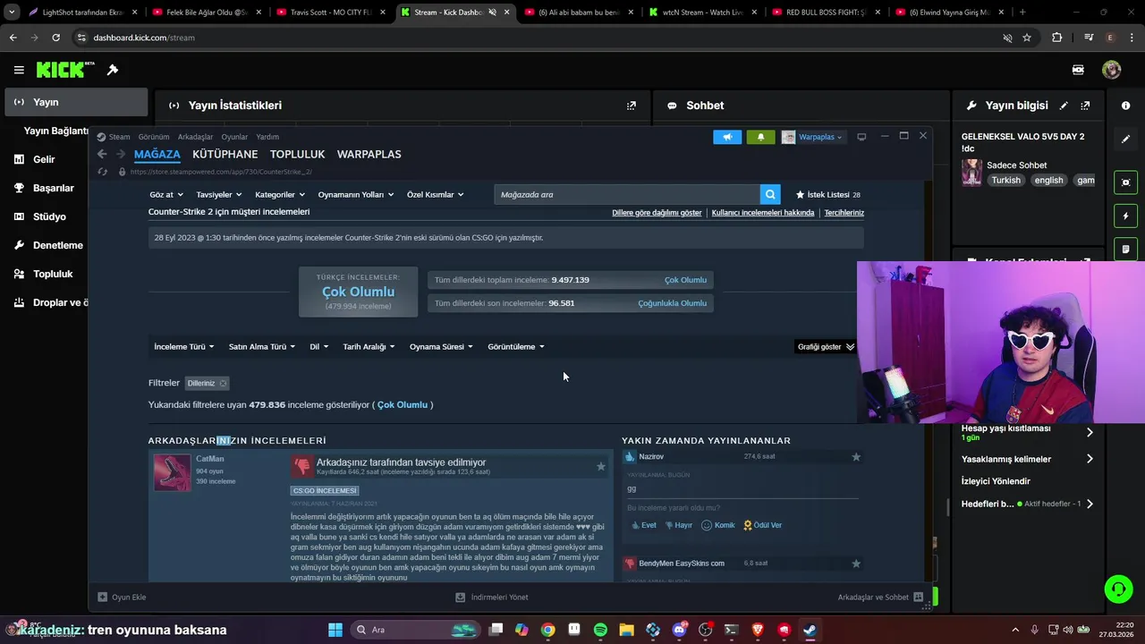This screenshot has height=644, width=1145.
Task: Click the document icon in right rail
Action: [x=1125, y=249]
